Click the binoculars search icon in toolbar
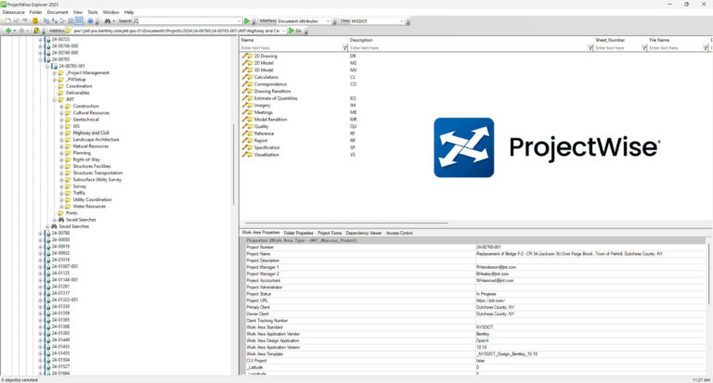This screenshot has width=713, height=383. coord(108,21)
